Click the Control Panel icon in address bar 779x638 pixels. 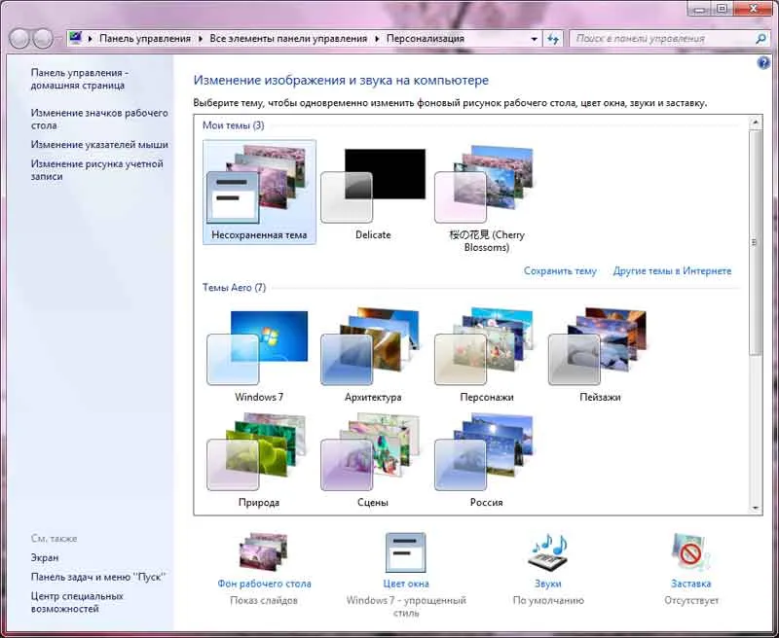click(x=76, y=38)
